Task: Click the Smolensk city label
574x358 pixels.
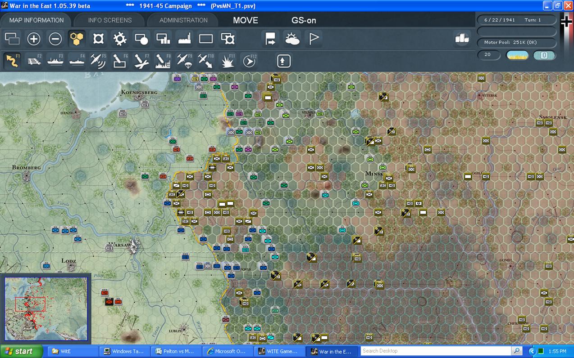Action: coord(553,117)
